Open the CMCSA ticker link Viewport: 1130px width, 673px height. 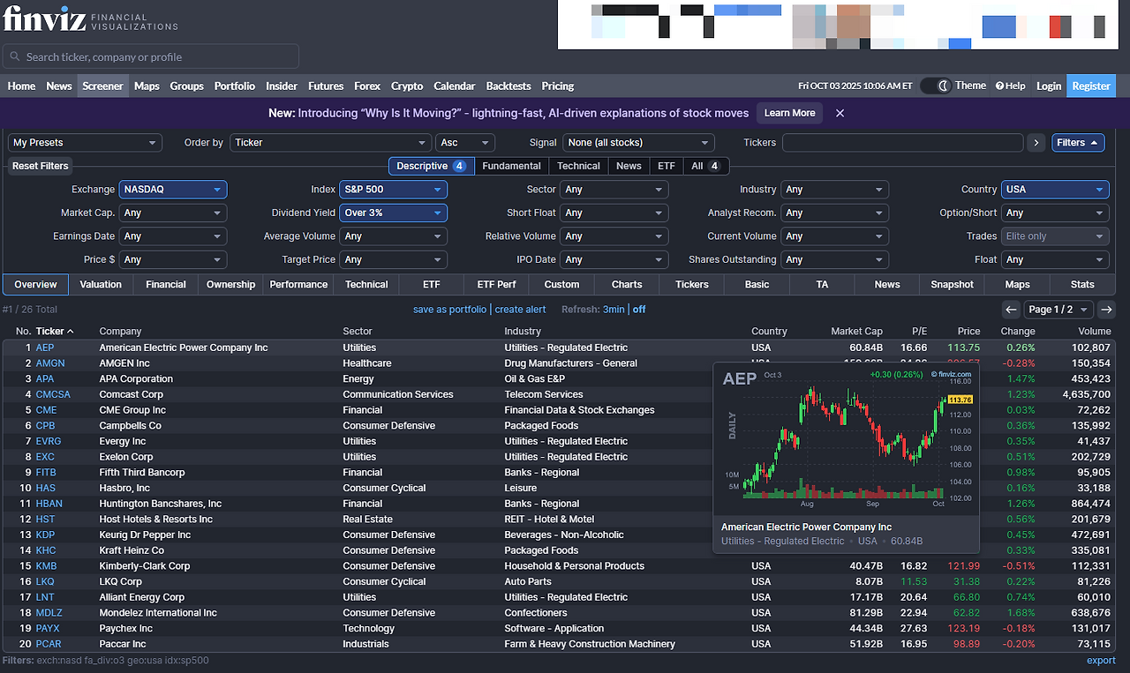[x=53, y=394]
